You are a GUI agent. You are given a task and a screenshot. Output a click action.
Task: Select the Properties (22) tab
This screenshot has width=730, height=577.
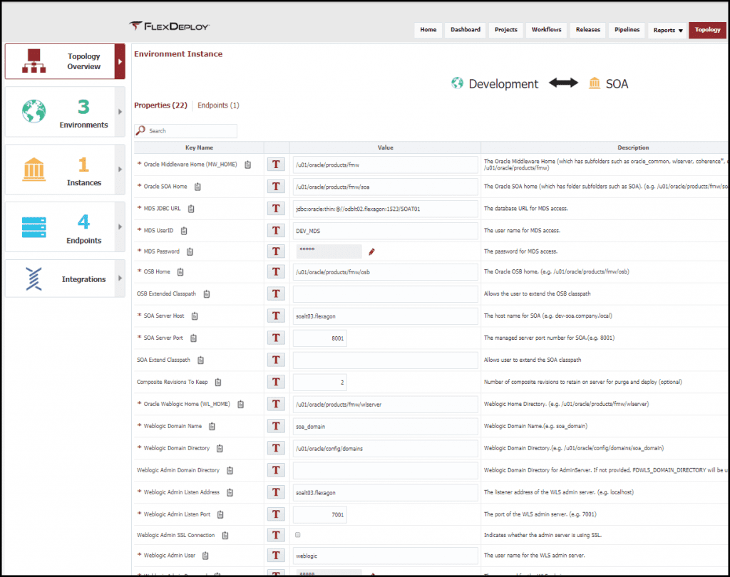(x=160, y=105)
